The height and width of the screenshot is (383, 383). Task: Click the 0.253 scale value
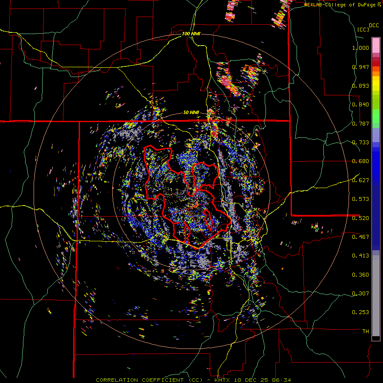(360, 312)
